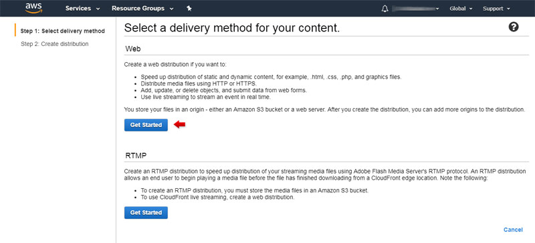Click 'Use live streaming to stream an event' bullet
Viewport: 535px width, 243px height.
pyautogui.click(x=205, y=97)
